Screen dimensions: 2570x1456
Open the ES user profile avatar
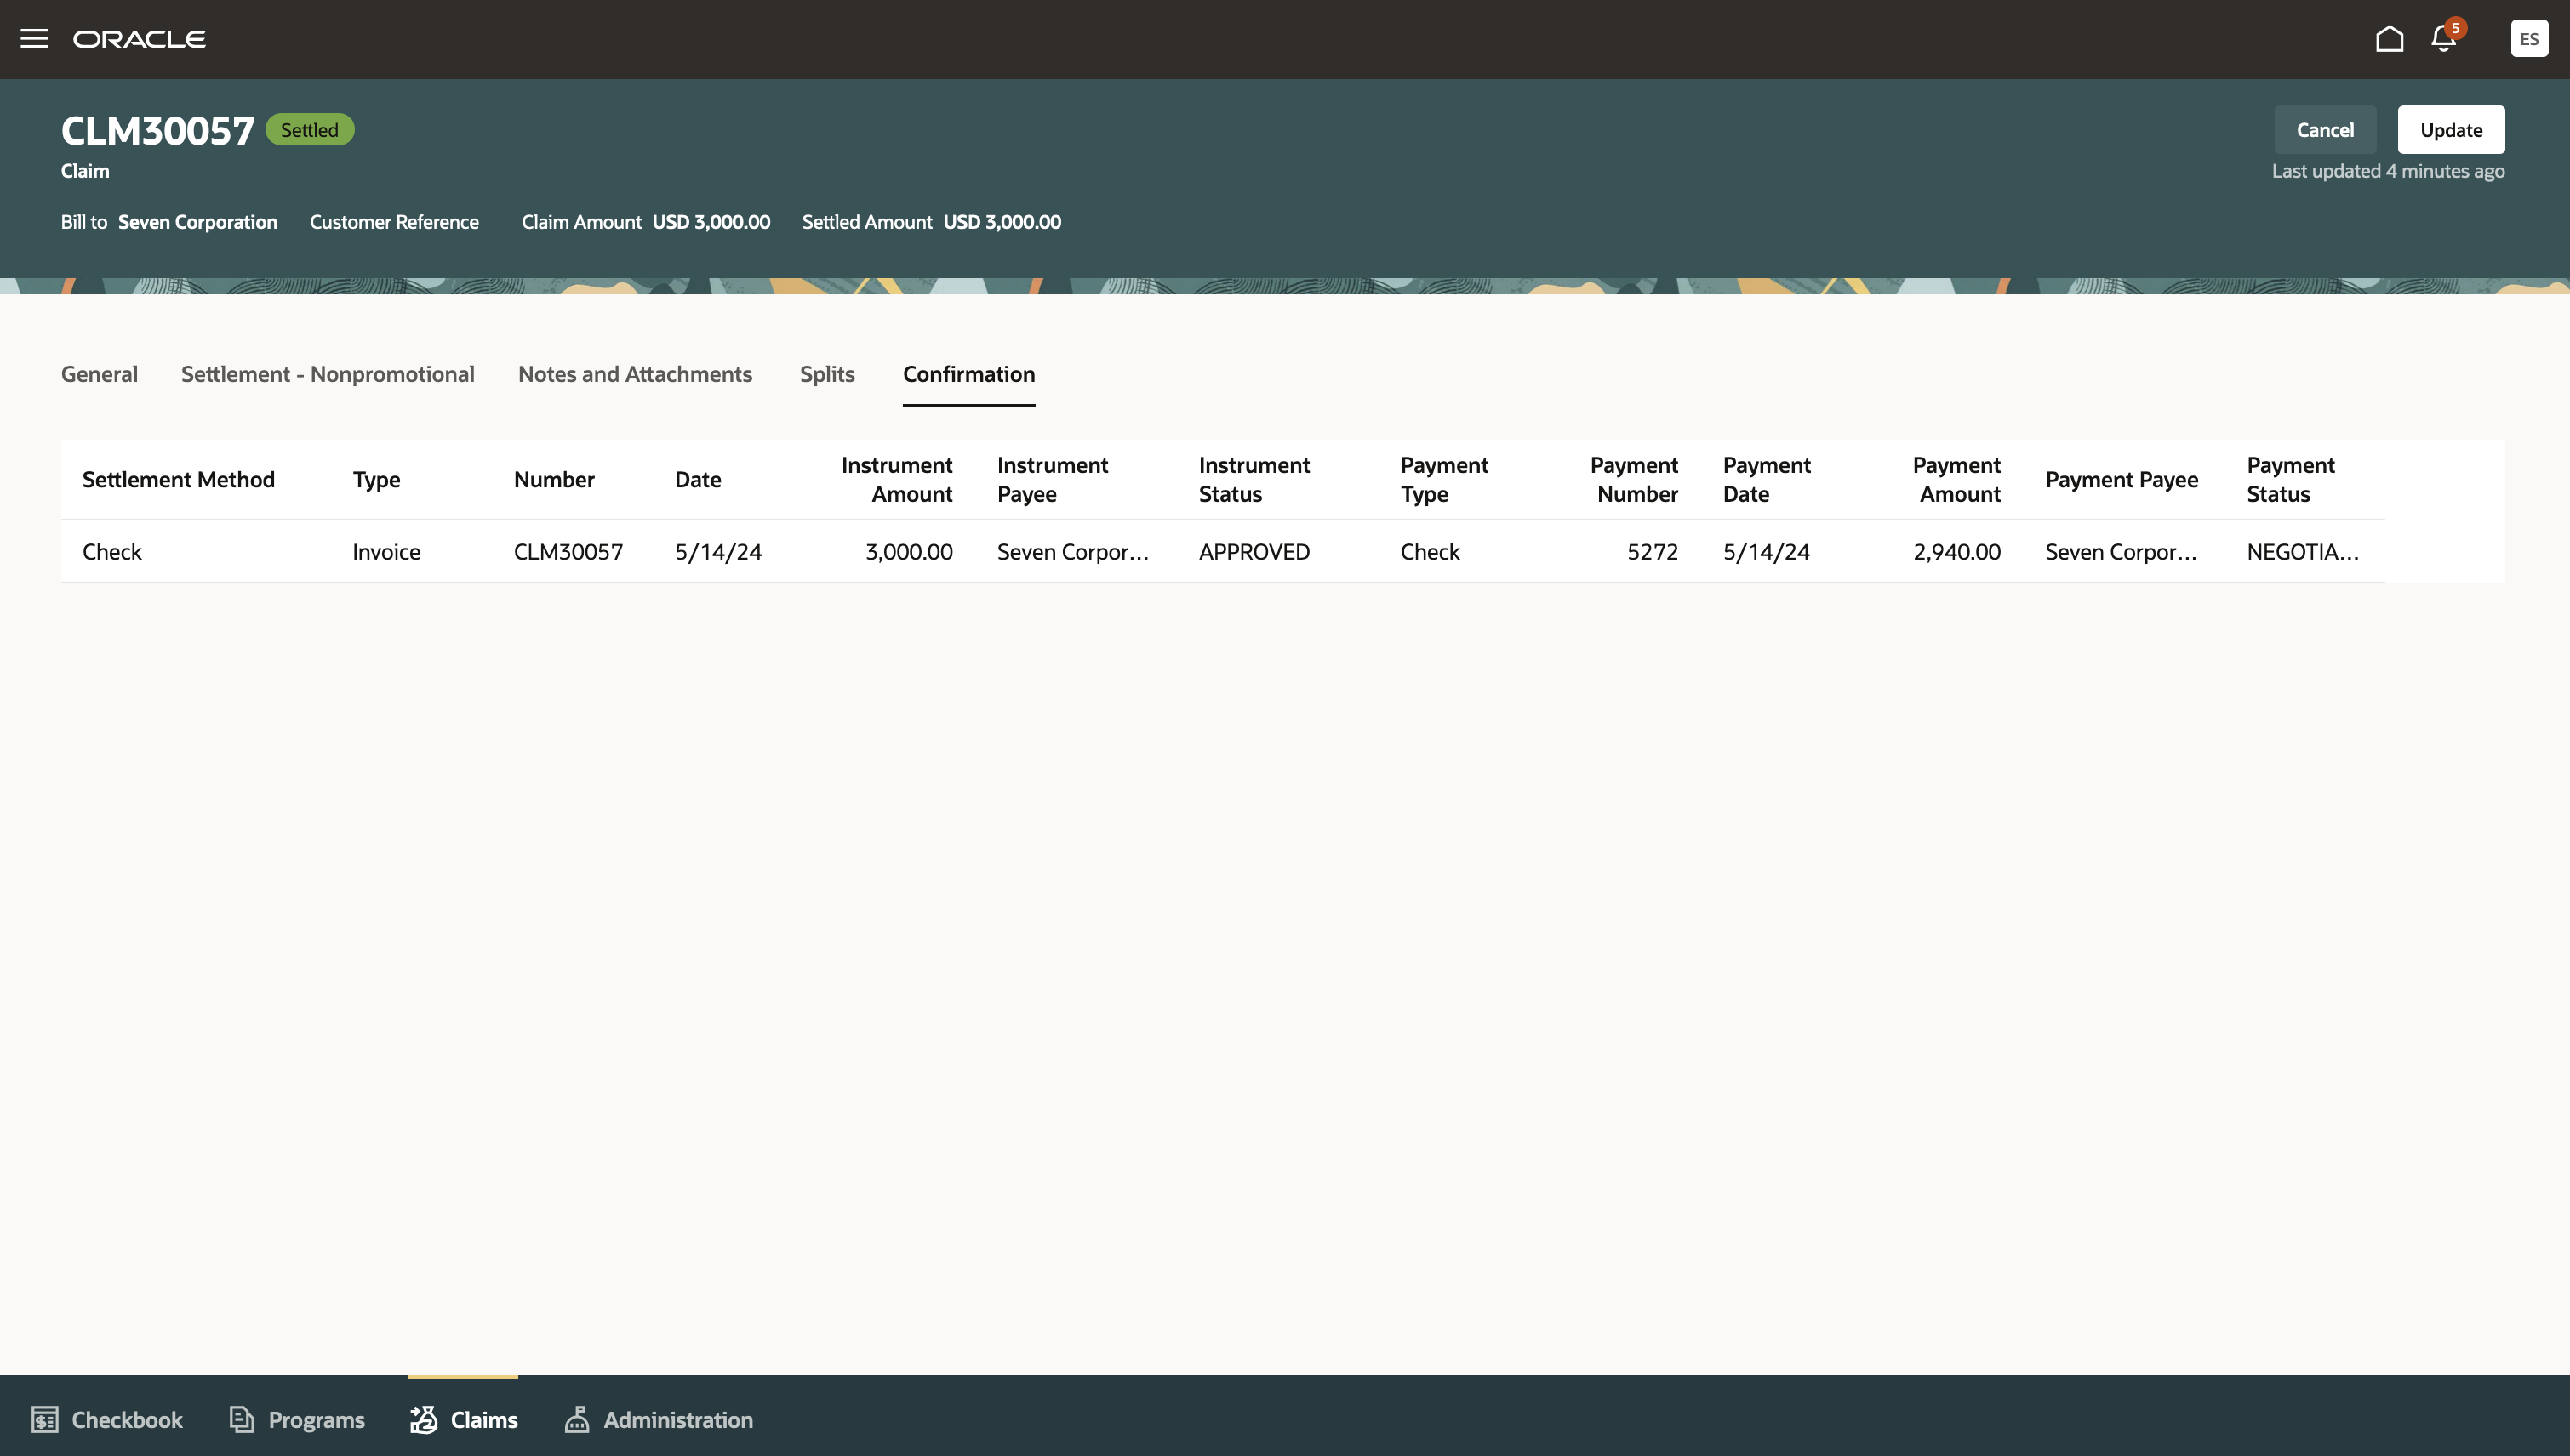tap(2528, 39)
